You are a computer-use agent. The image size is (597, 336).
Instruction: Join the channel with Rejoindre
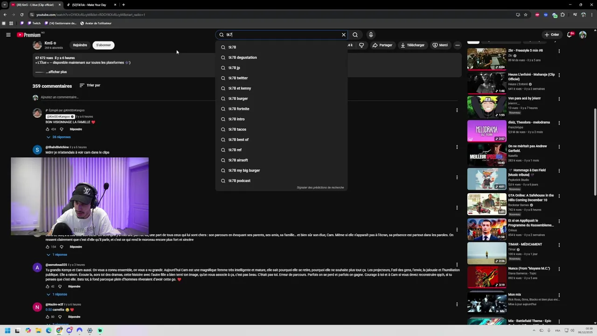[80, 45]
